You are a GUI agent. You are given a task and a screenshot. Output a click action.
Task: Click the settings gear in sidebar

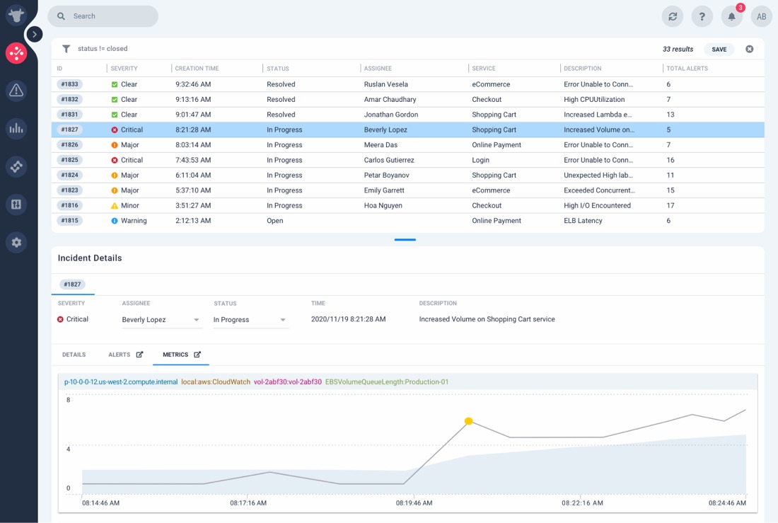(x=16, y=242)
